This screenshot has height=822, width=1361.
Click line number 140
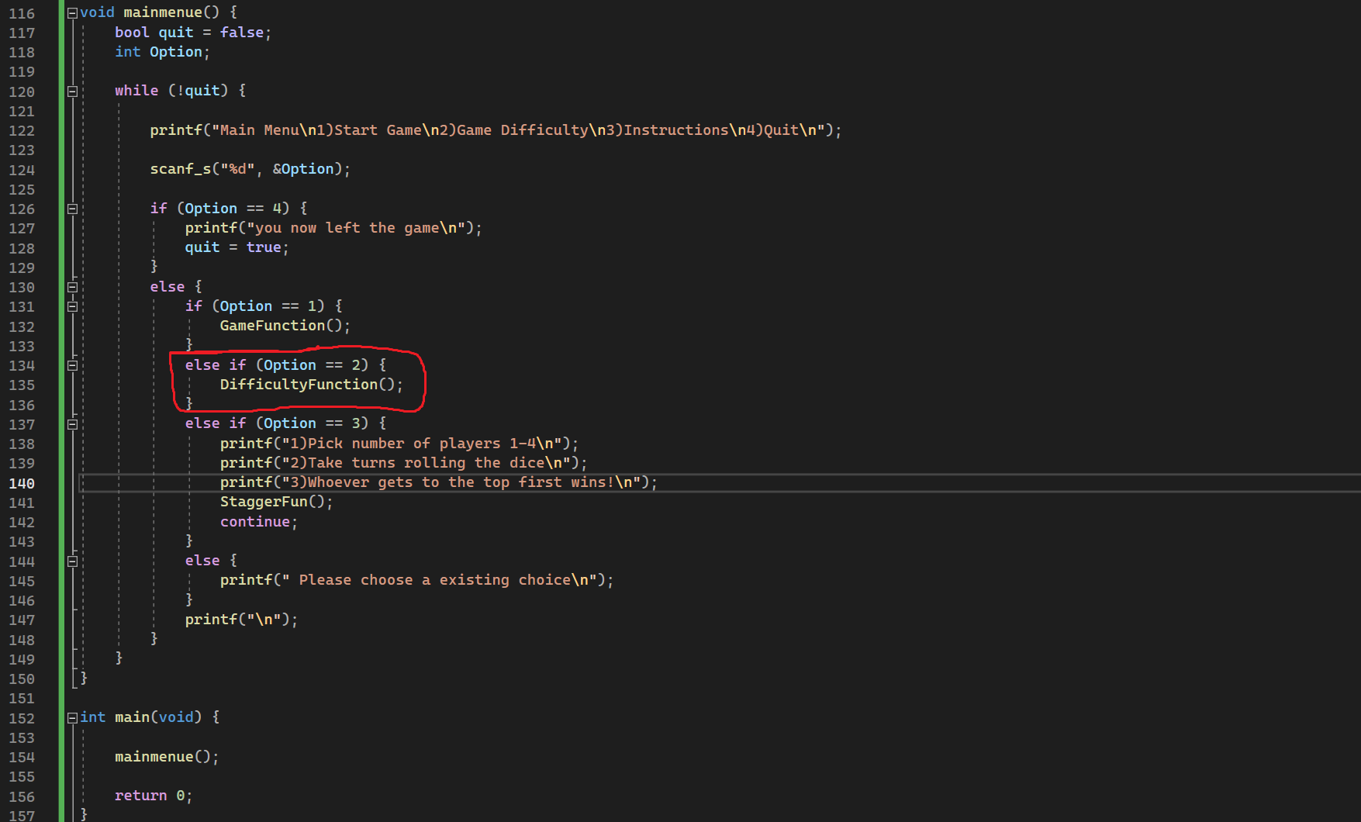[22, 482]
